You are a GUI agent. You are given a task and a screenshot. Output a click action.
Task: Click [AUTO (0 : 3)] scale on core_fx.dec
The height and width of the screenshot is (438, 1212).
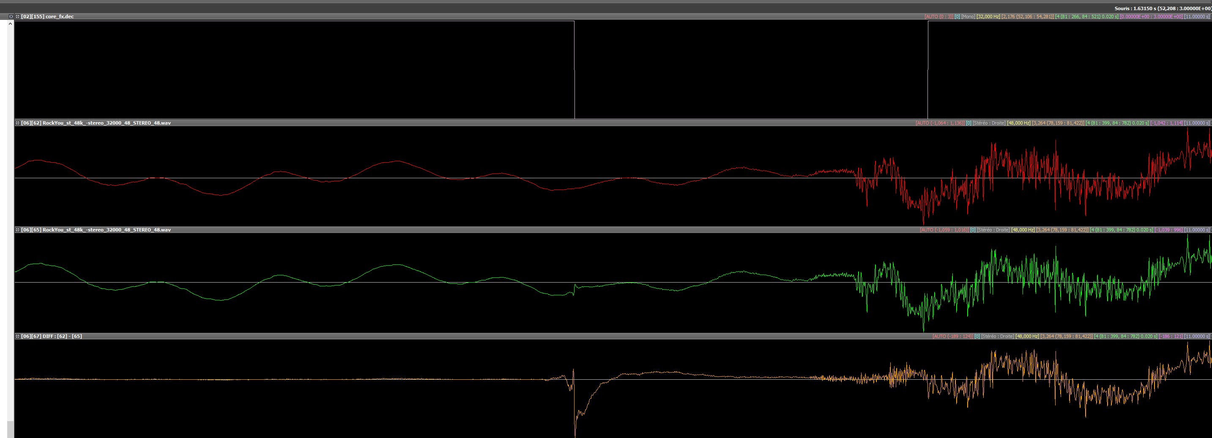pos(938,16)
